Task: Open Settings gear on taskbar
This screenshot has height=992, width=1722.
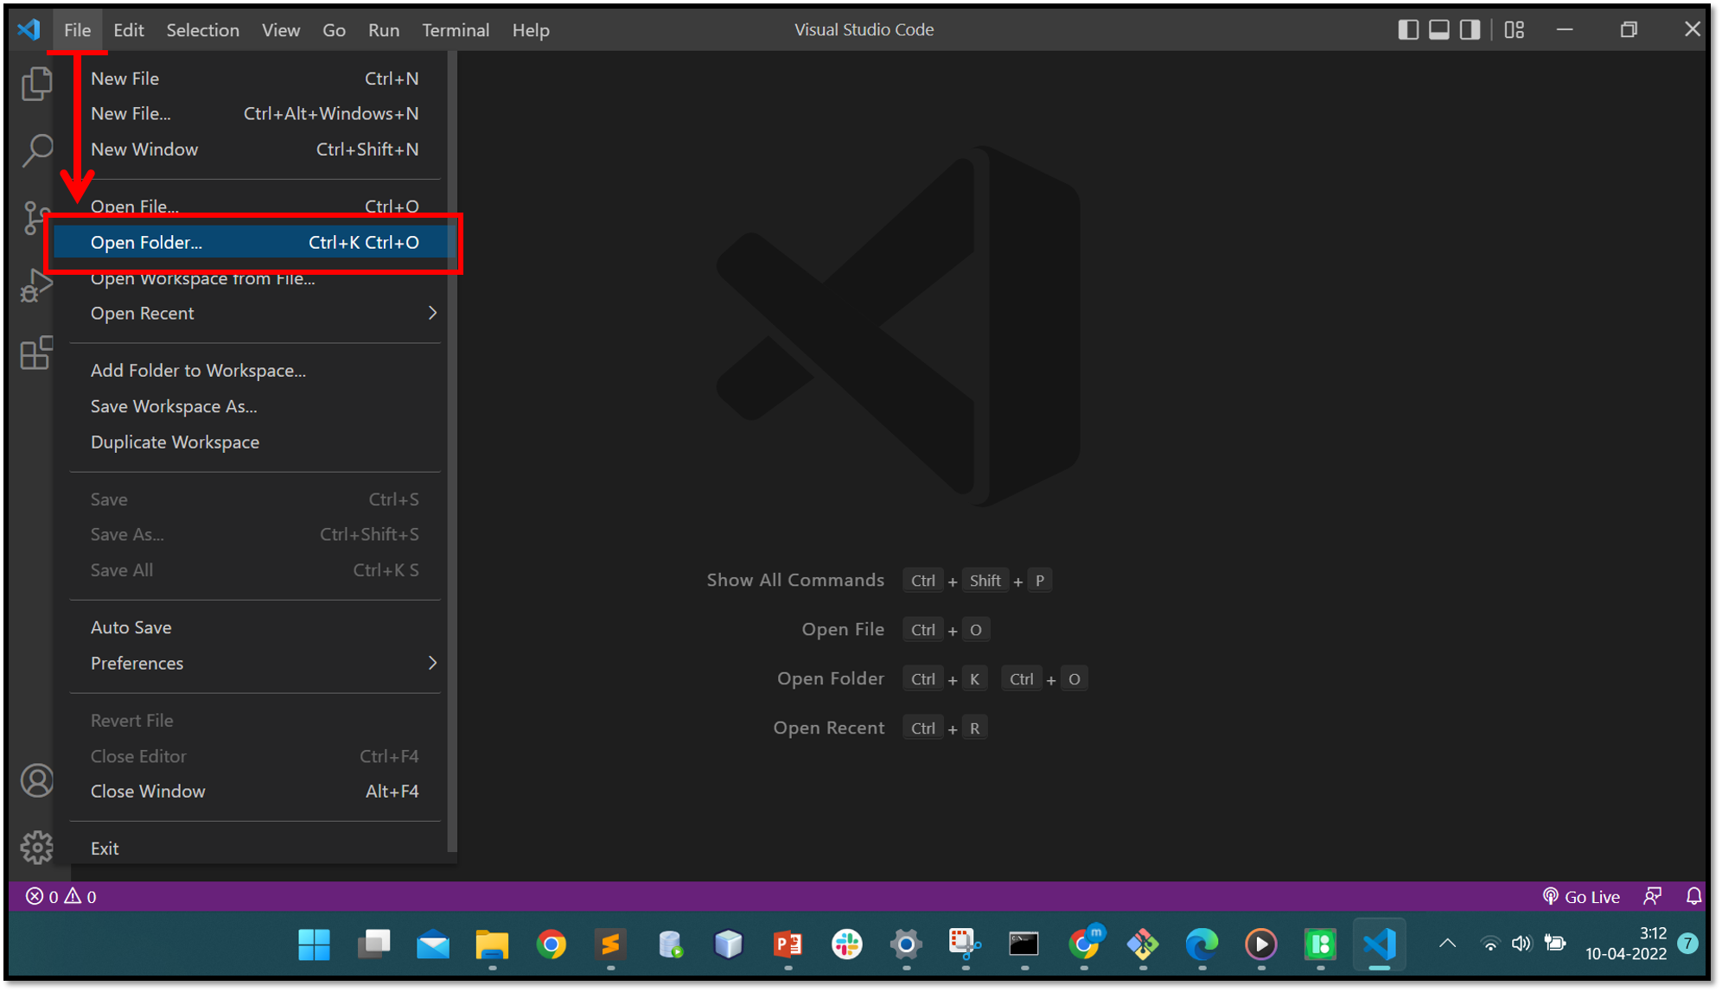Action: [x=906, y=944]
